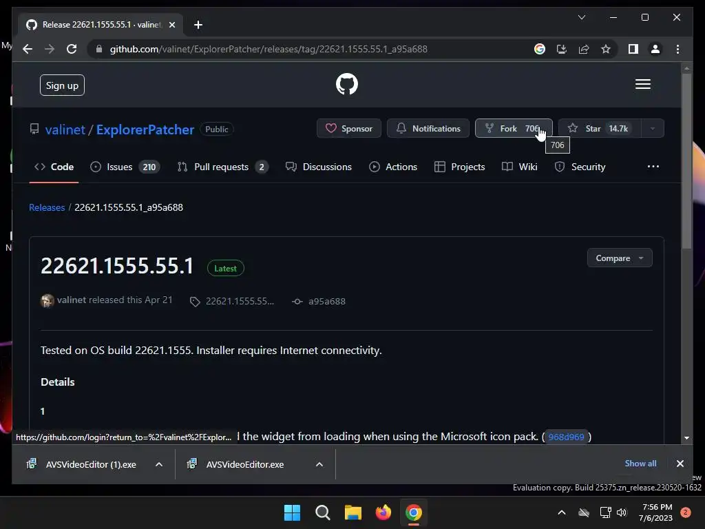The width and height of the screenshot is (705, 529).
Task: Close the downloads bar
Action: point(680,464)
